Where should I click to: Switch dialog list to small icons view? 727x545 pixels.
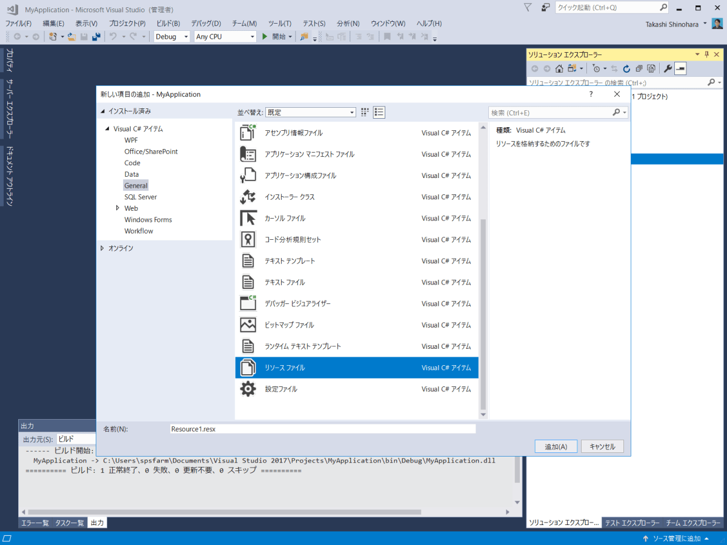coord(365,112)
